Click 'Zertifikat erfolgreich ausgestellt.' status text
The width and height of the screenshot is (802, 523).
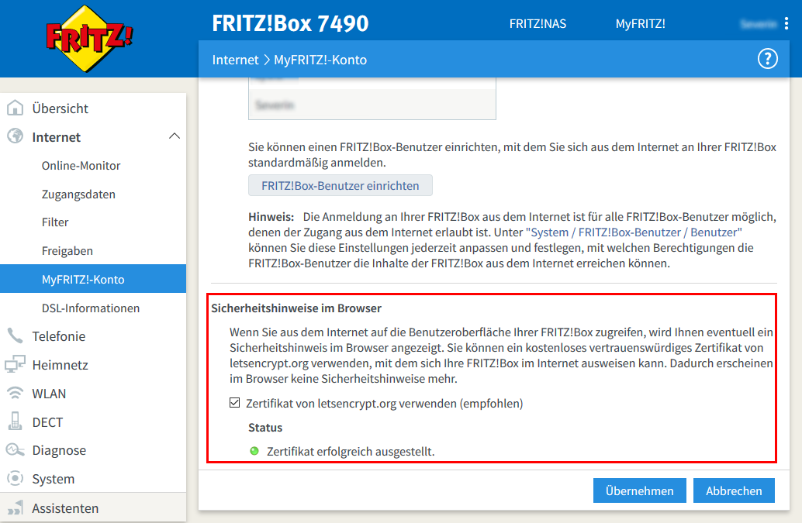coord(351,452)
